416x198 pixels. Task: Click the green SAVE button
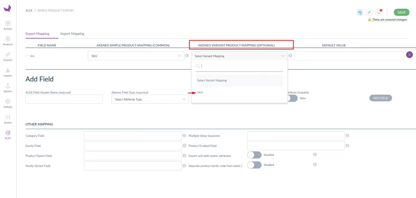coord(401,12)
